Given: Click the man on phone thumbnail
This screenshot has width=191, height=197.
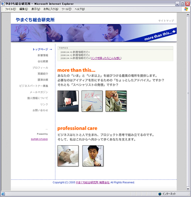Looking at the screenshot, I should [x=116, y=101].
